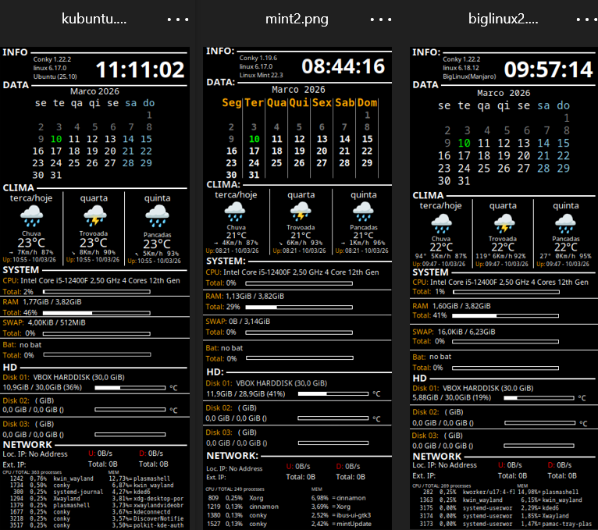This screenshot has height=530, width=598.
Task: Click the Chuva rain icon in biglinux panel
Action: point(441,223)
